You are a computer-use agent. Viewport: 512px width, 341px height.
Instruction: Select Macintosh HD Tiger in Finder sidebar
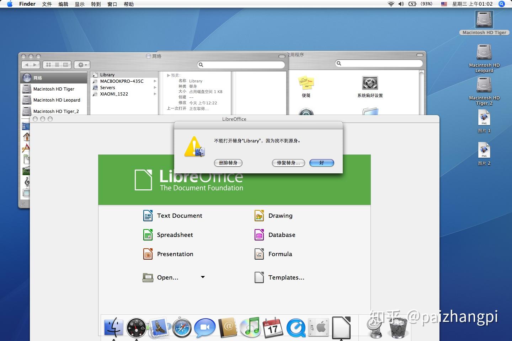54,89
